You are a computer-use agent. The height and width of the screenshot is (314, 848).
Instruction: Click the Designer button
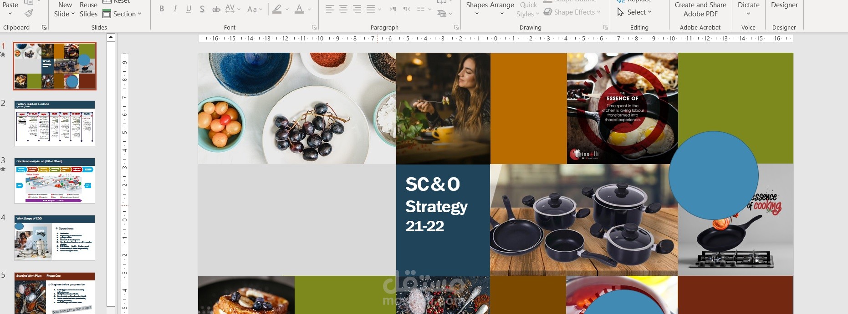coord(784,5)
